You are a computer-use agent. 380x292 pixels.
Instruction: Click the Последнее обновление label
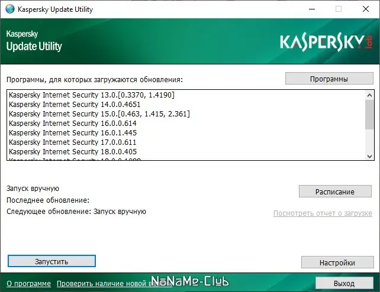point(48,200)
